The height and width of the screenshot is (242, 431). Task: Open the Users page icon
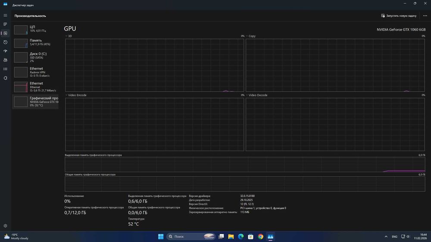pos(5,60)
